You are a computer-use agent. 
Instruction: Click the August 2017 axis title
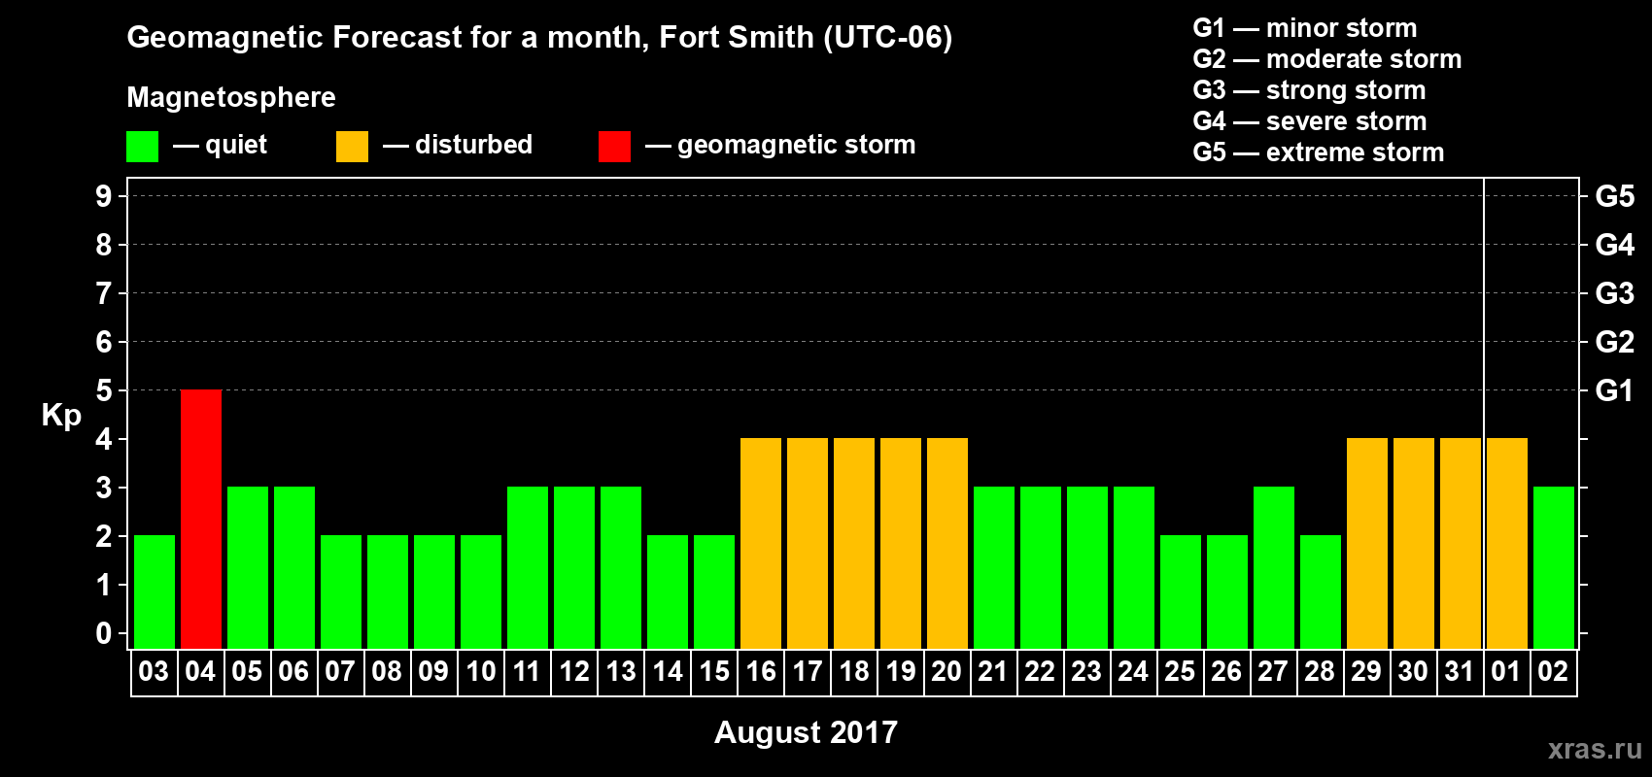(x=806, y=732)
